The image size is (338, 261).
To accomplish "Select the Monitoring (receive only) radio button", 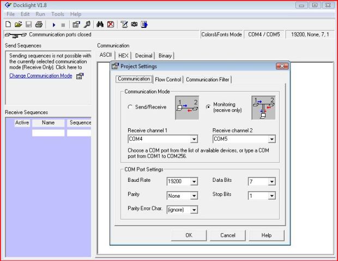I will [x=208, y=107].
